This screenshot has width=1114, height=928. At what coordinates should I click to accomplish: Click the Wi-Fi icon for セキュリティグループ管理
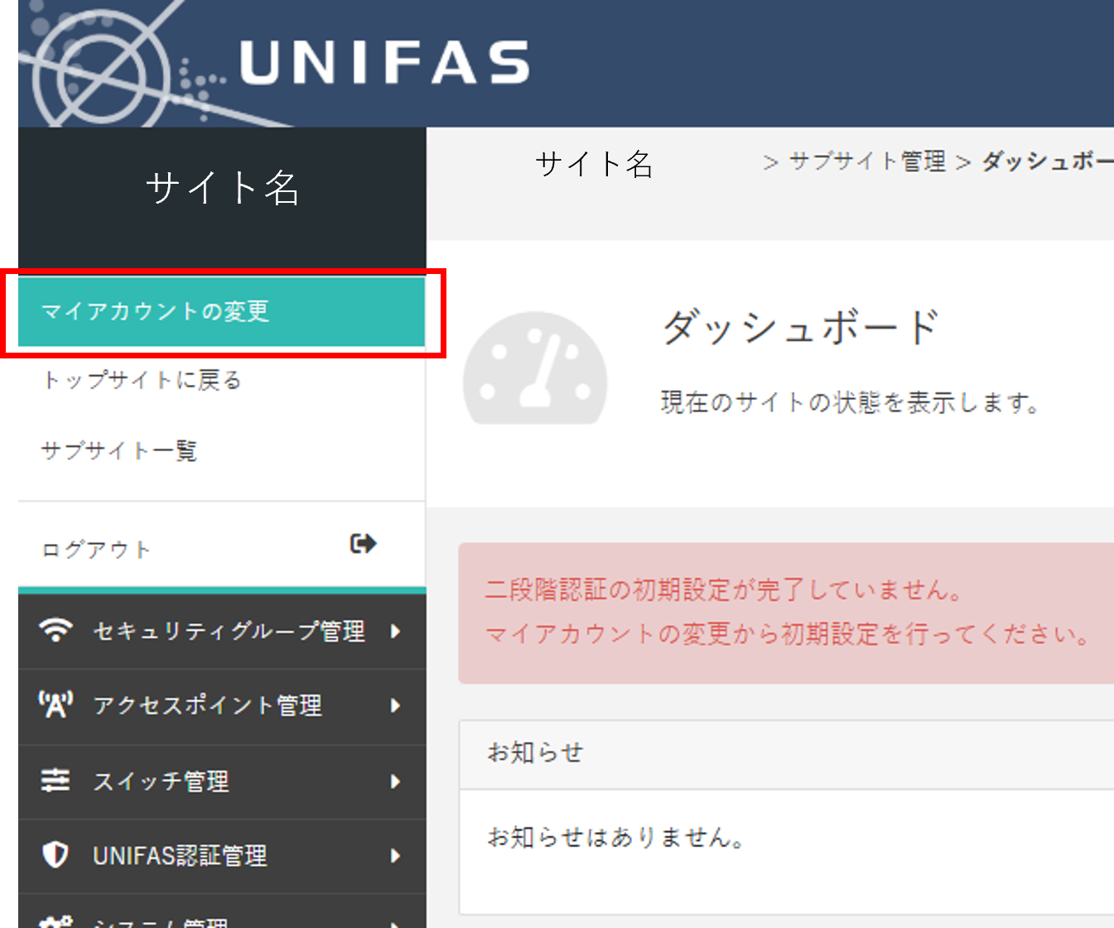[x=55, y=631]
